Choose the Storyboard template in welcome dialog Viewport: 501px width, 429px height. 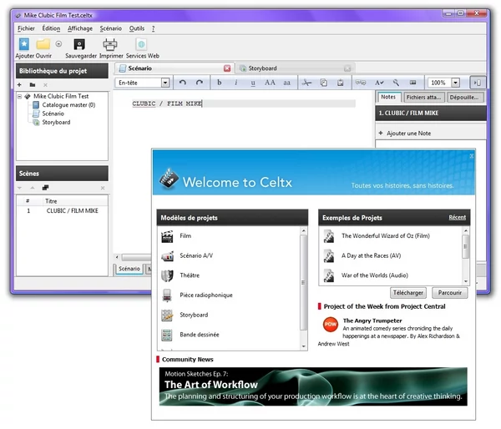[194, 315]
